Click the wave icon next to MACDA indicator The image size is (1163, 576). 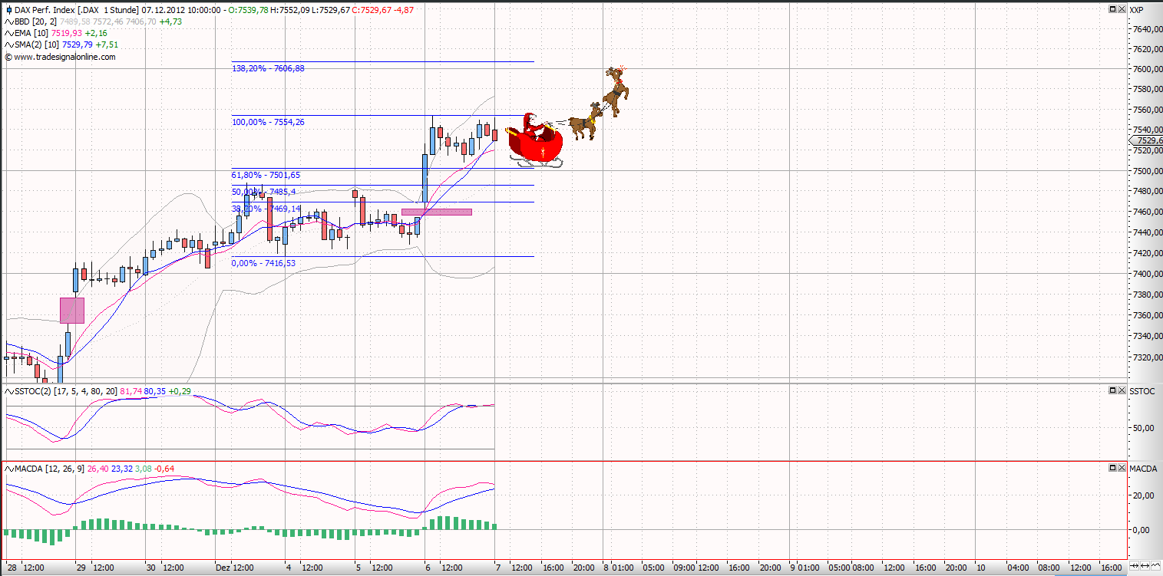pos(9,468)
